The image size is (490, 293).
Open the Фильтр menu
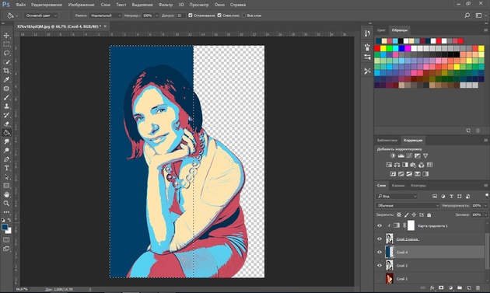tap(166, 5)
